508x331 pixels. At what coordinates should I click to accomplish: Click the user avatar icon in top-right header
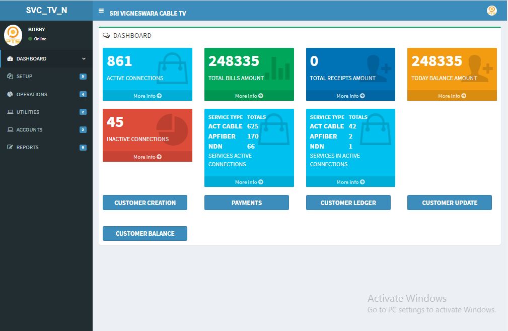492,11
